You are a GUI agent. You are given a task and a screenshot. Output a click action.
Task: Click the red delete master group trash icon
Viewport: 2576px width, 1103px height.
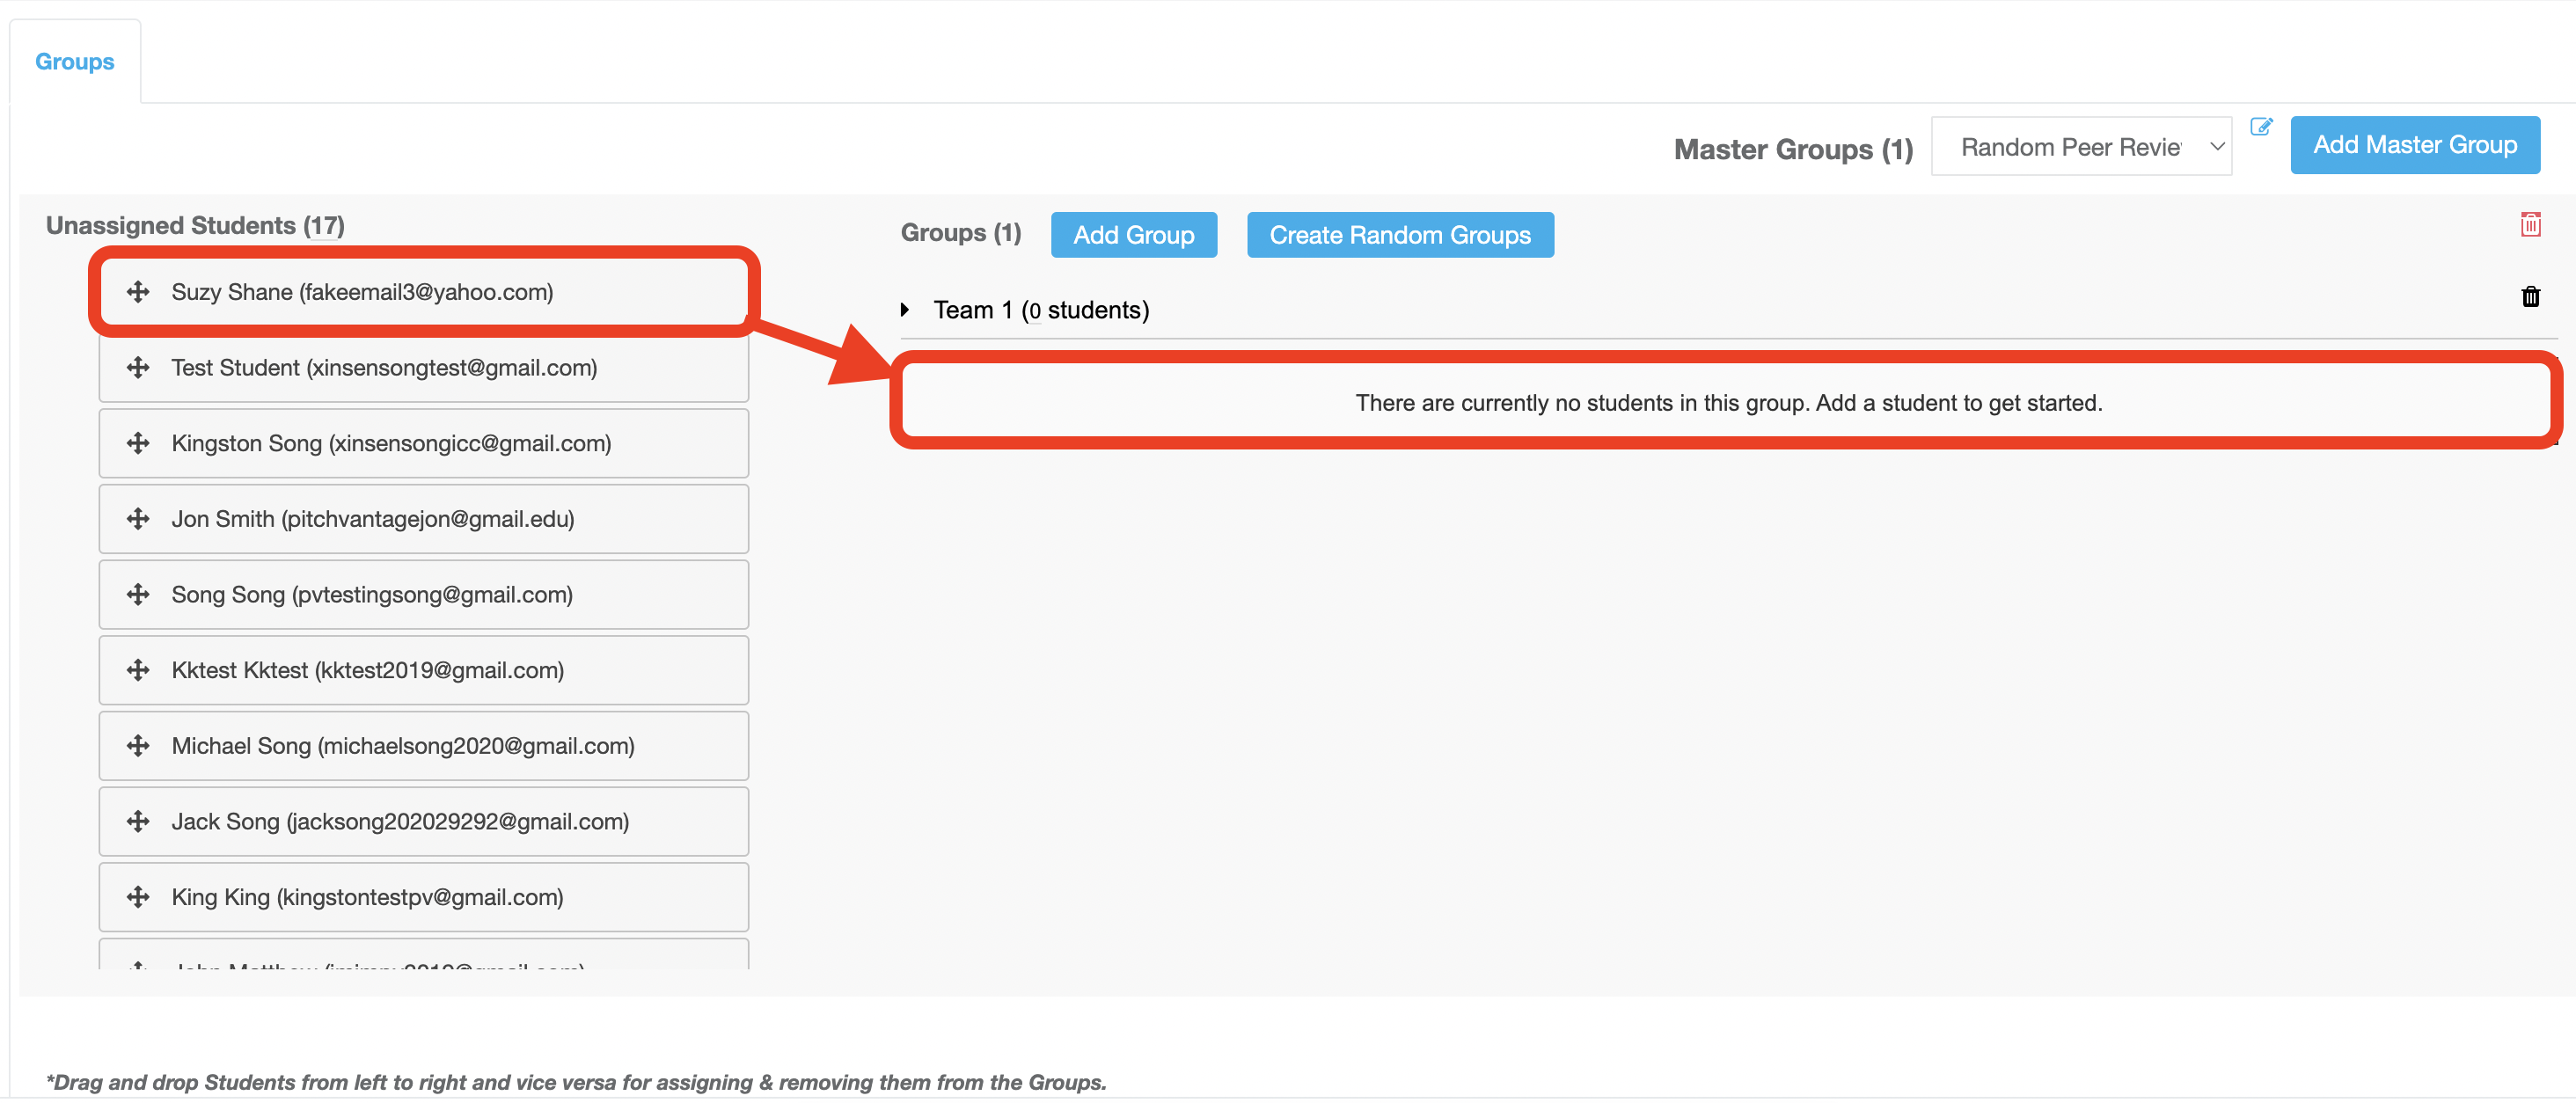[x=2530, y=225]
